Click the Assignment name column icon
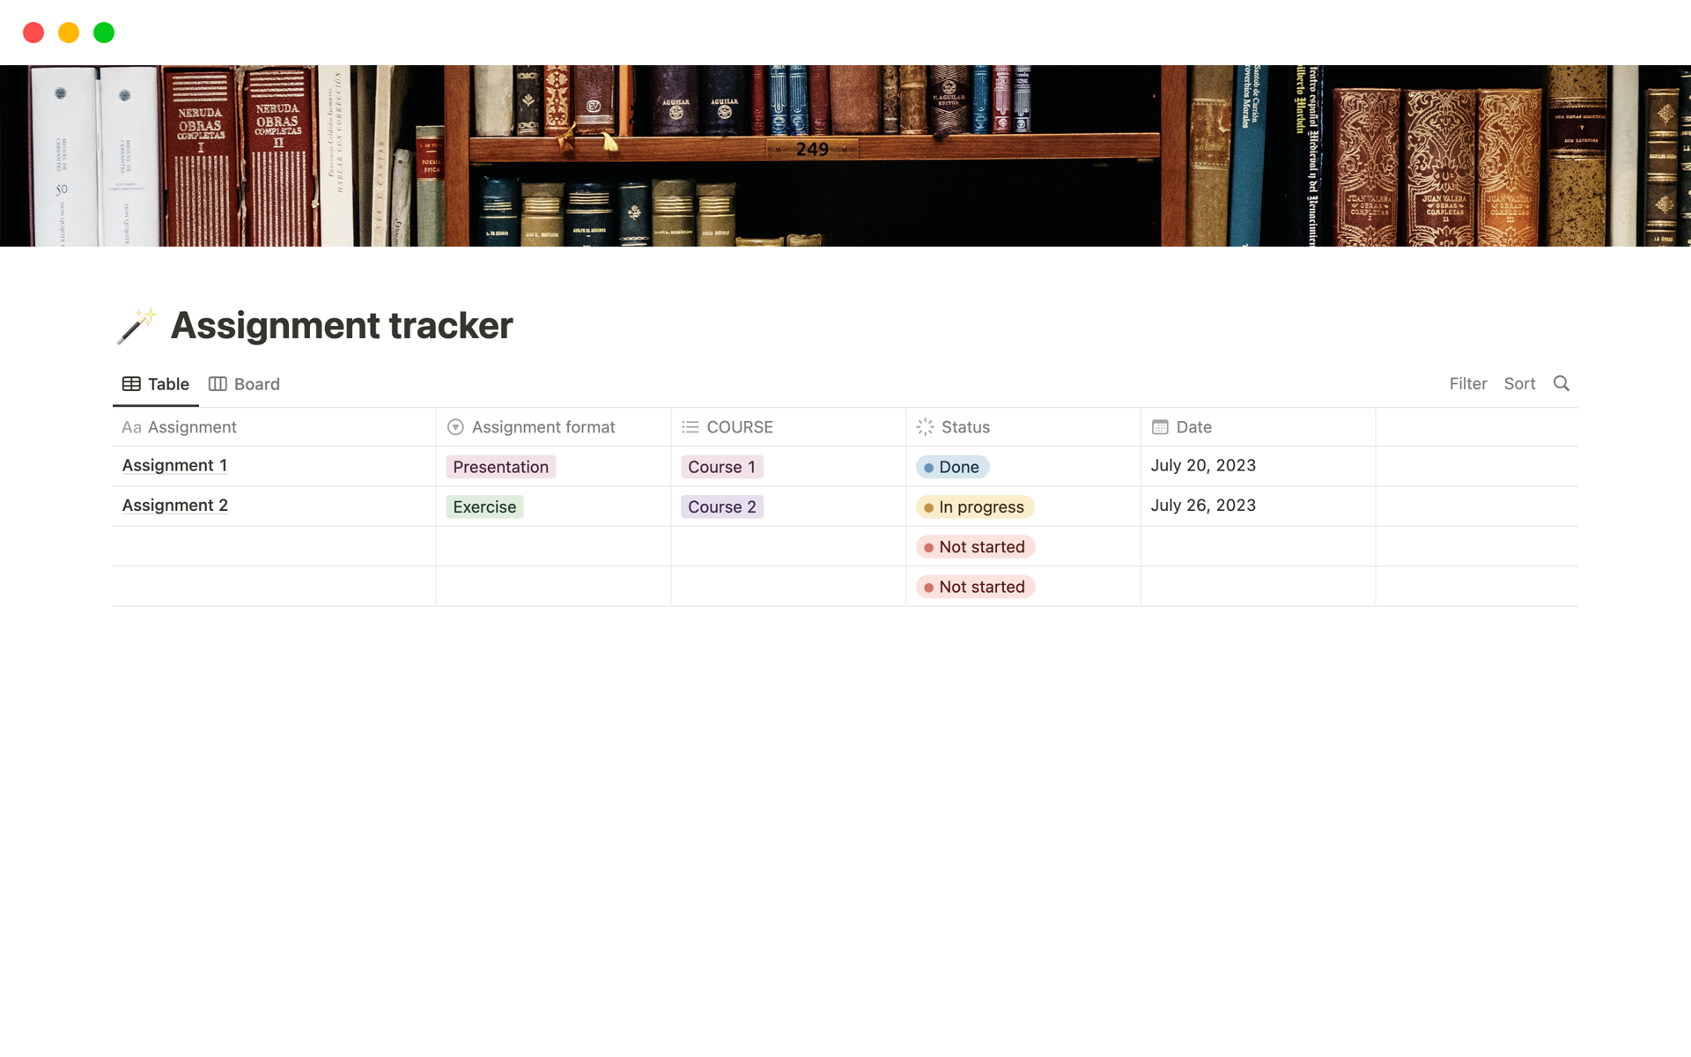1691x1057 pixels. [131, 426]
